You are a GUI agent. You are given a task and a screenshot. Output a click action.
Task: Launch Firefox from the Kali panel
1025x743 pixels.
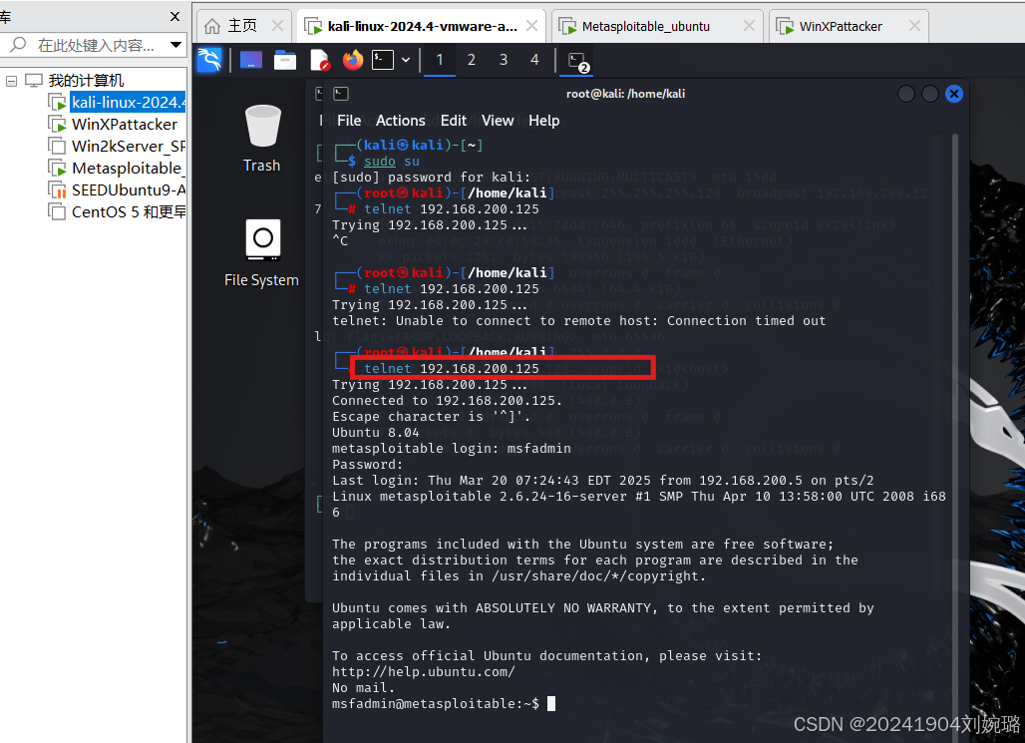click(x=353, y=60)
